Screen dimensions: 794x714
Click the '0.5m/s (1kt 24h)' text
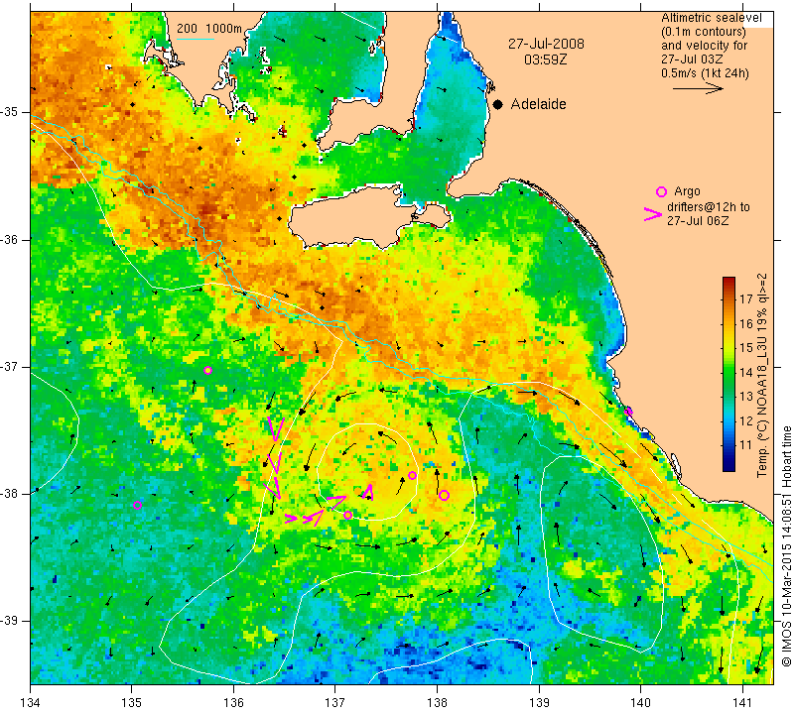[705, 73]
